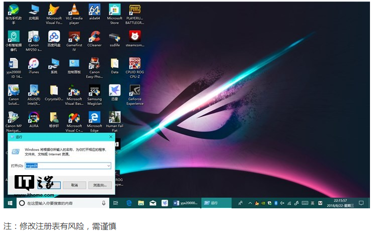Open the Run dialog command history dropdown
This screenshot has width=373, height=237.
108,166
